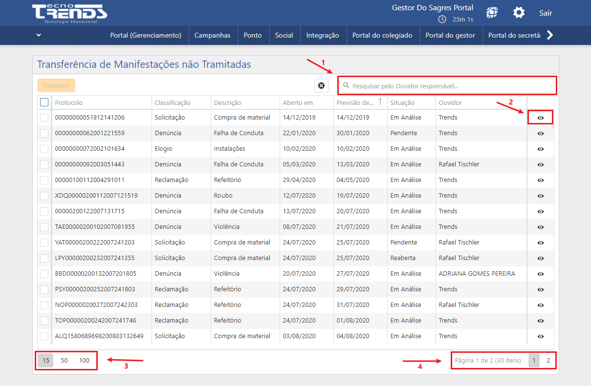Check the box for protocol 0000000062001221559

click(44, 133)
